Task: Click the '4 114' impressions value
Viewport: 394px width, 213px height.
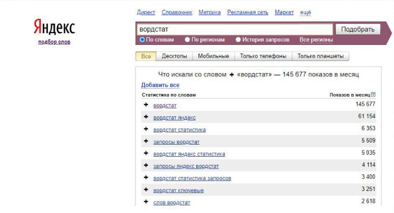Action: 368,164
